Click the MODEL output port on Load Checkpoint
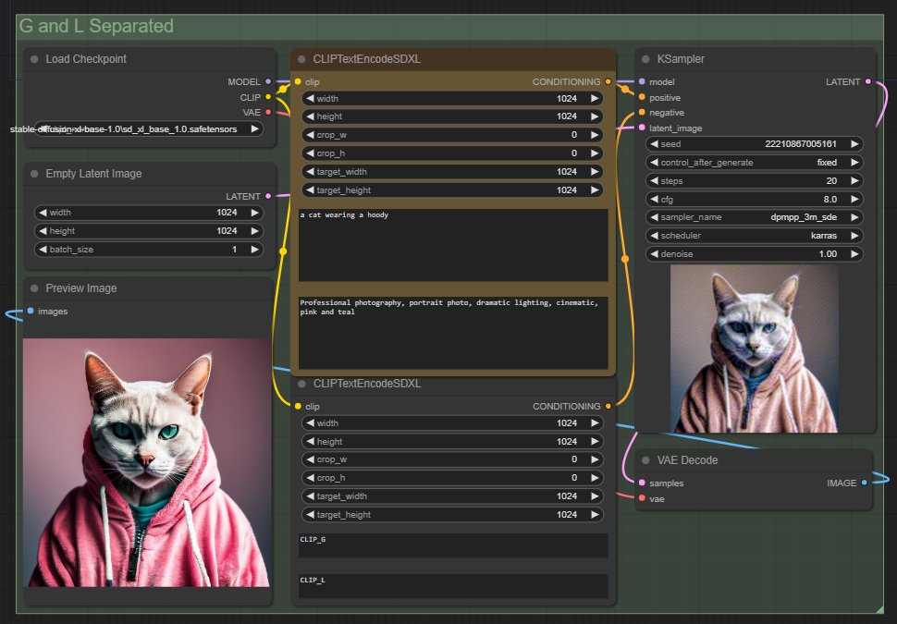This screenshot has height=624, width=897. pos(268,81)
